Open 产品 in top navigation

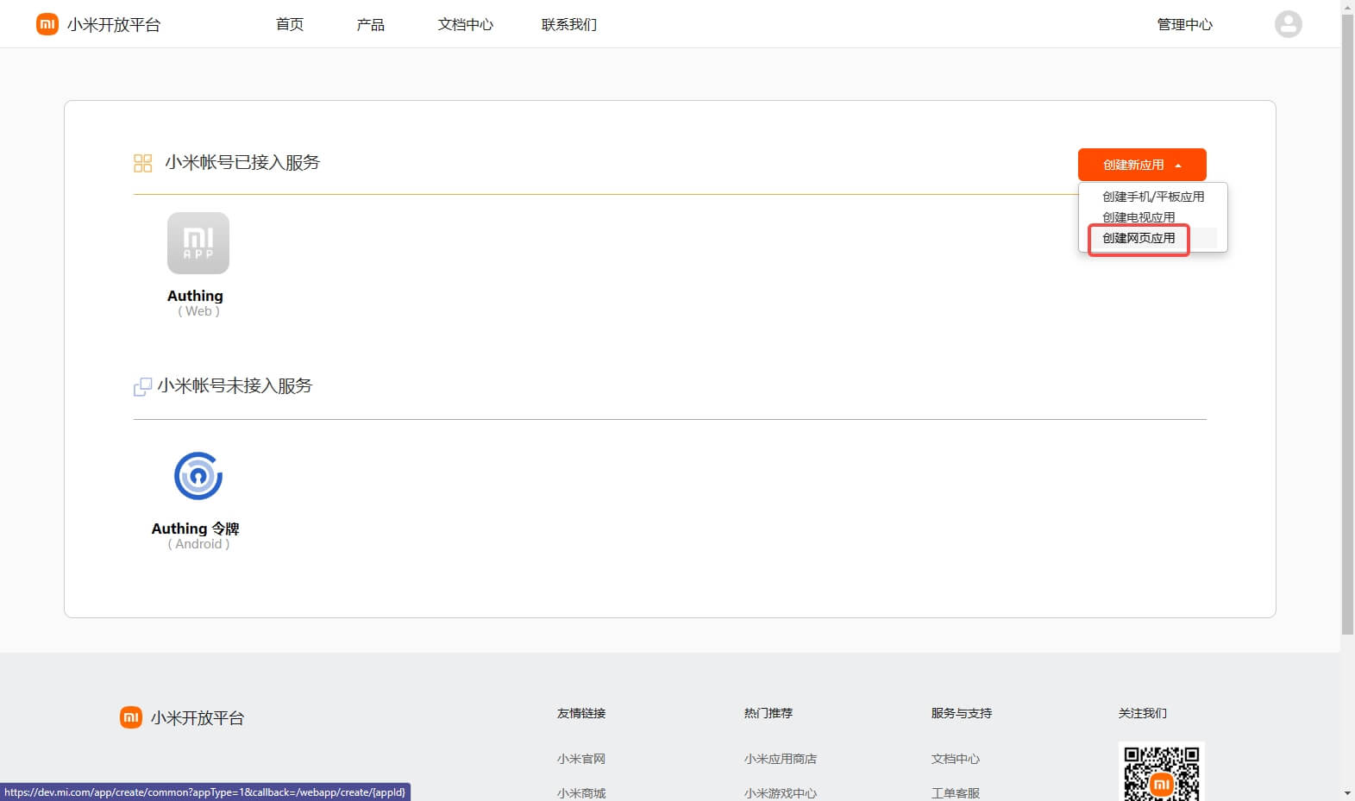pos(371,24)
